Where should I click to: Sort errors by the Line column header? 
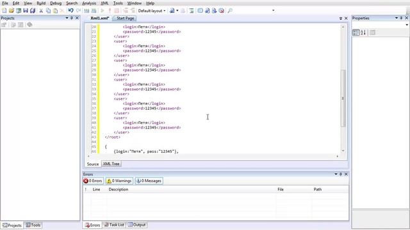96,189
